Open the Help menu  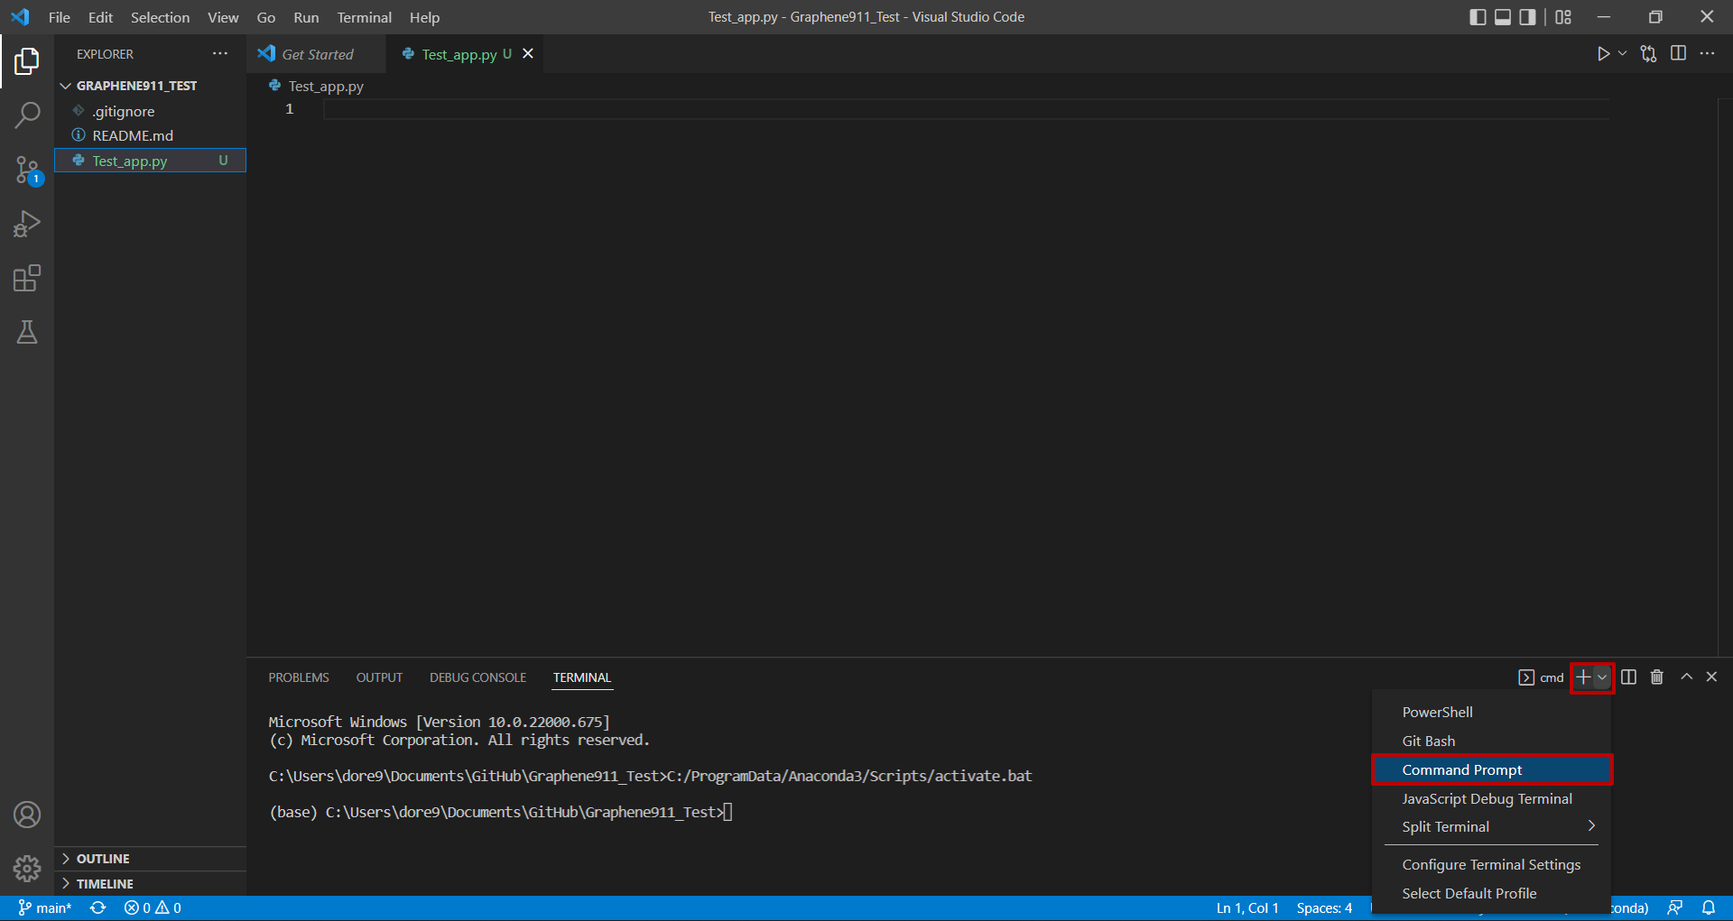424,17
